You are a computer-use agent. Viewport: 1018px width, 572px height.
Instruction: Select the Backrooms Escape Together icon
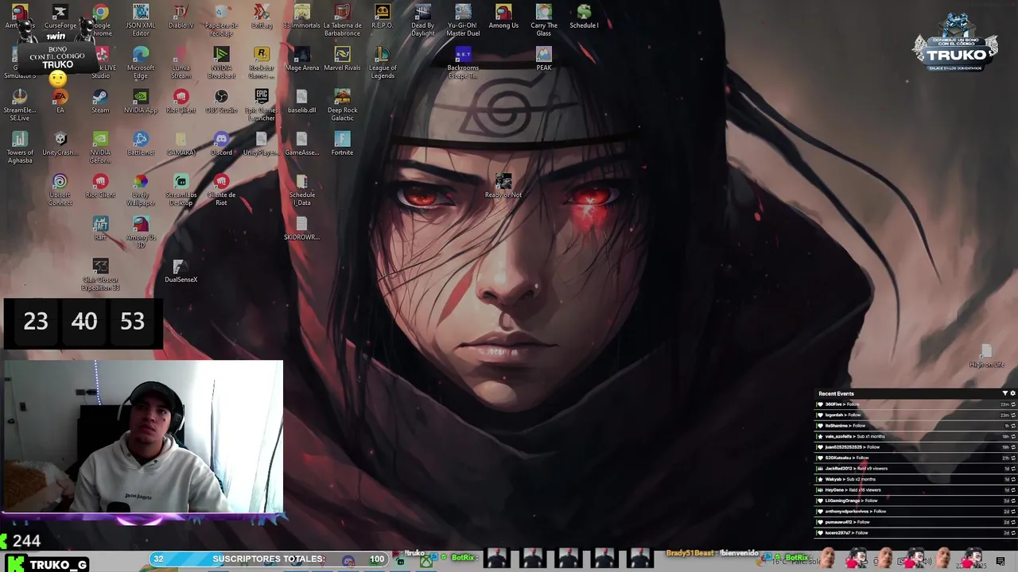(x=463, y=62)
